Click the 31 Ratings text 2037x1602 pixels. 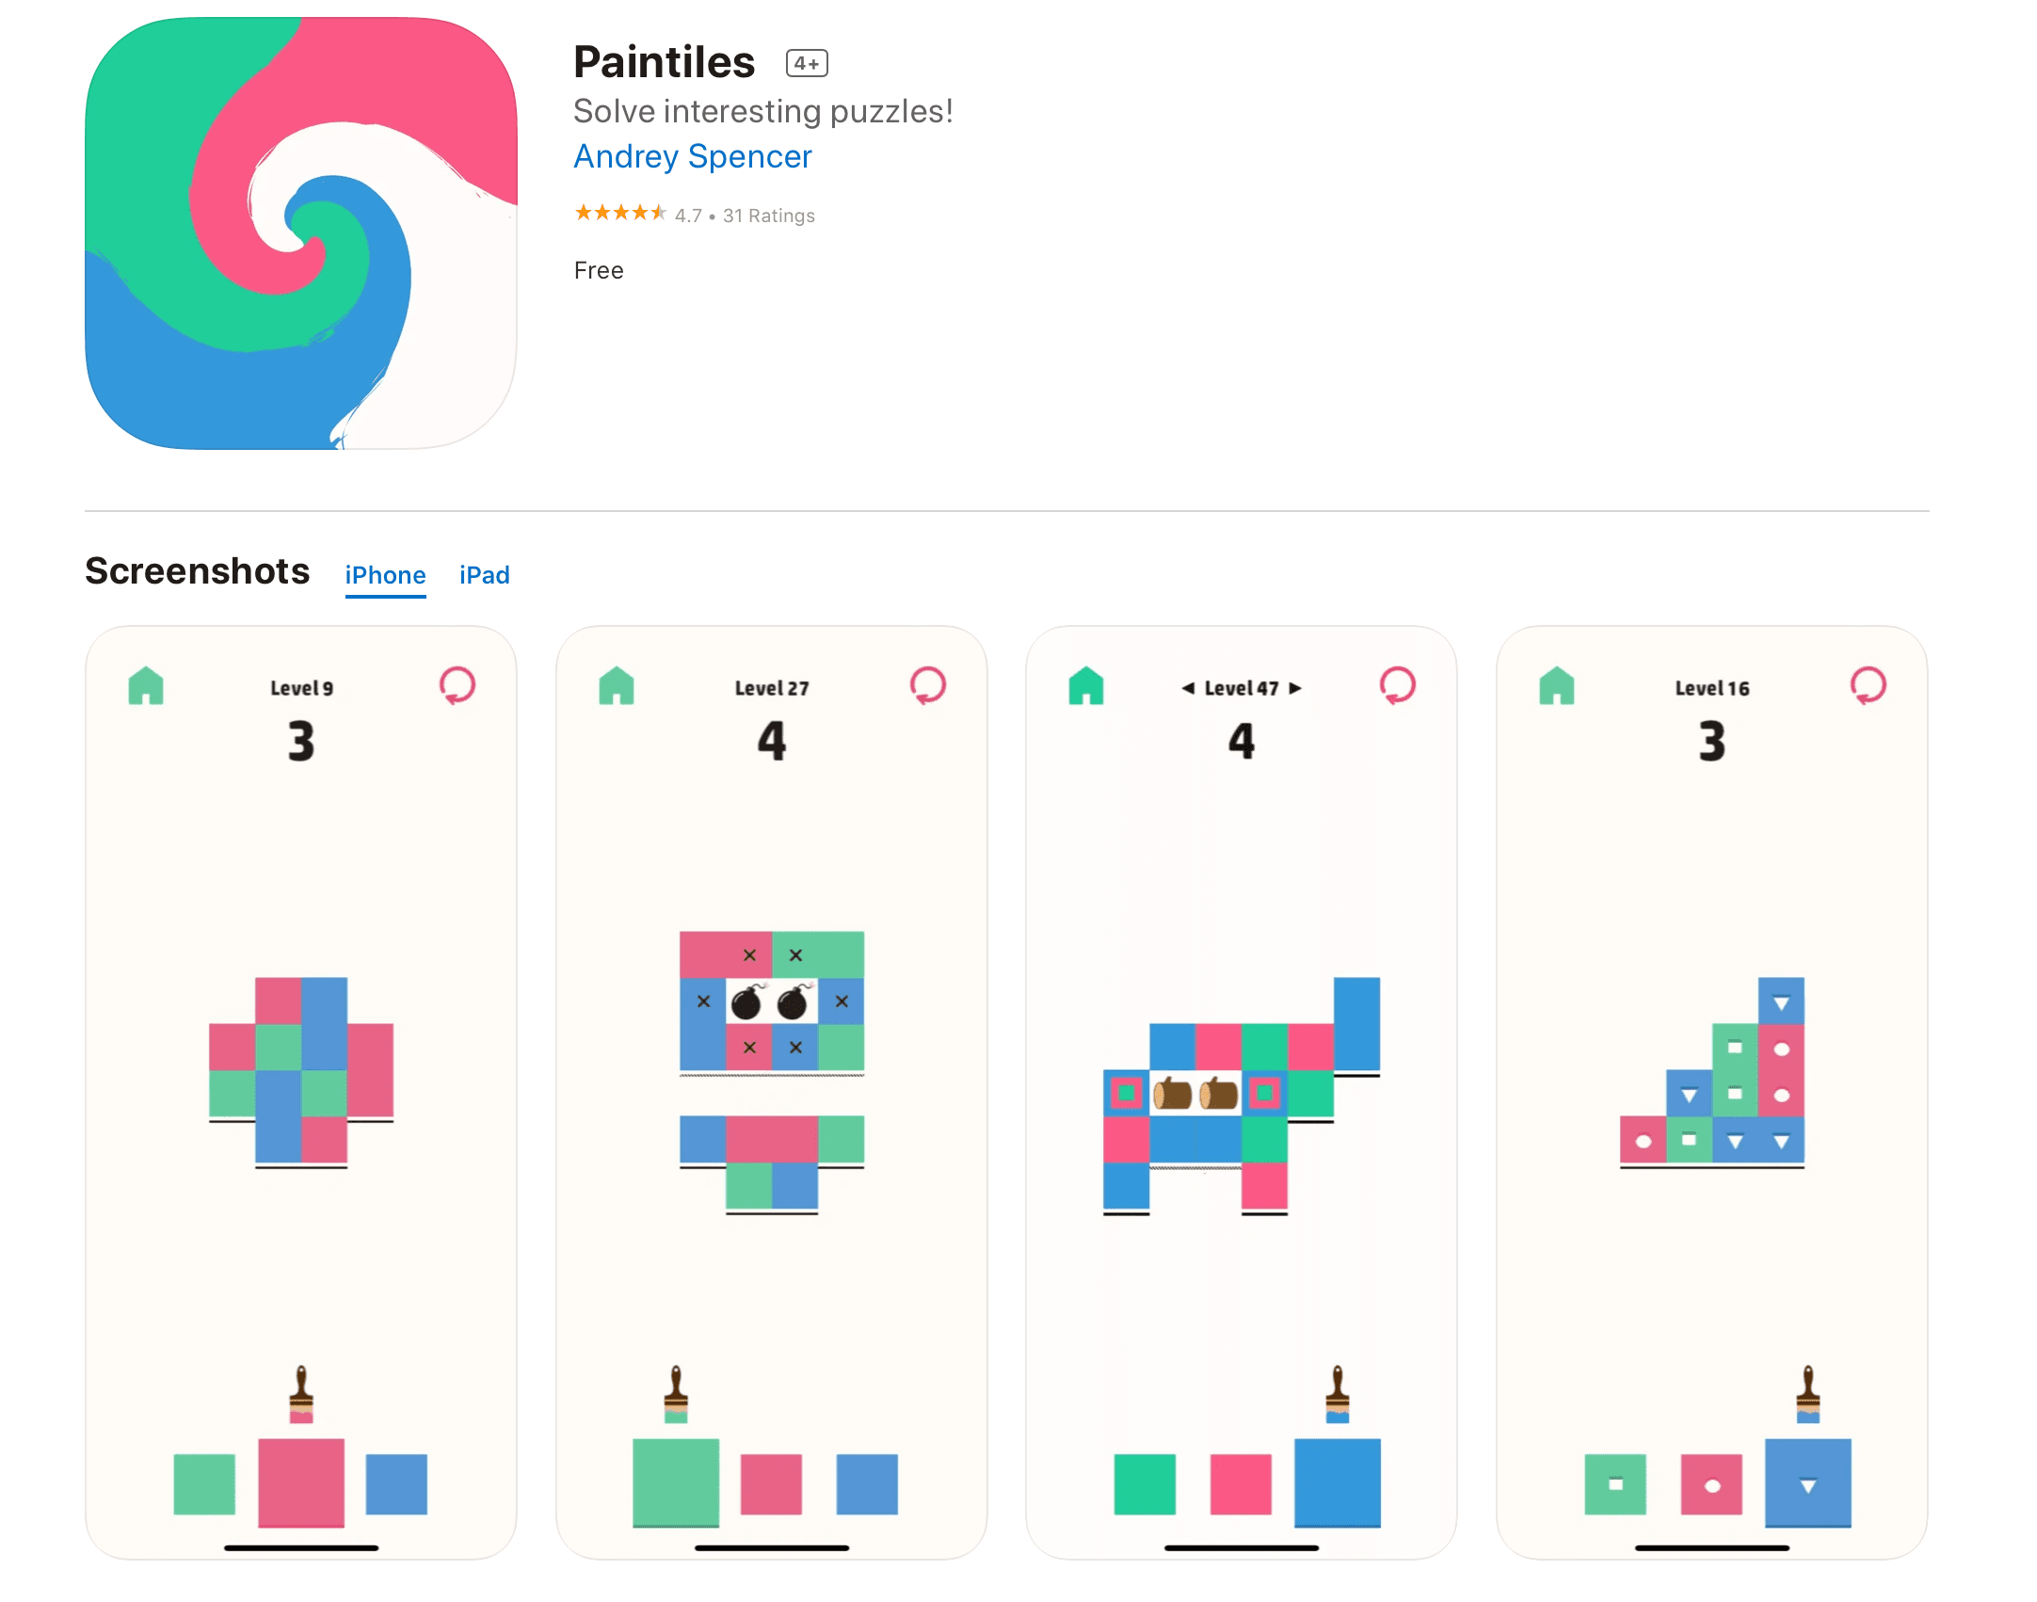(768, 215)
